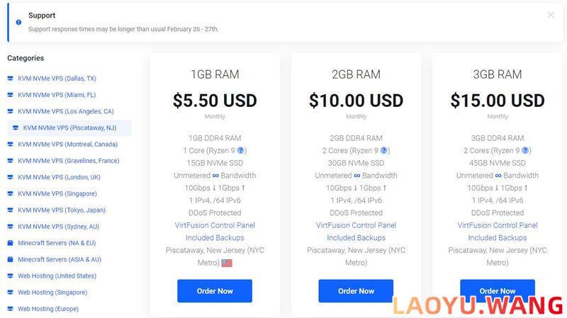Viewport: 567px width, 318px height.
Task: Click the icon next to Minecraft Servers (NA & EU)
Action: coord(10,243)
